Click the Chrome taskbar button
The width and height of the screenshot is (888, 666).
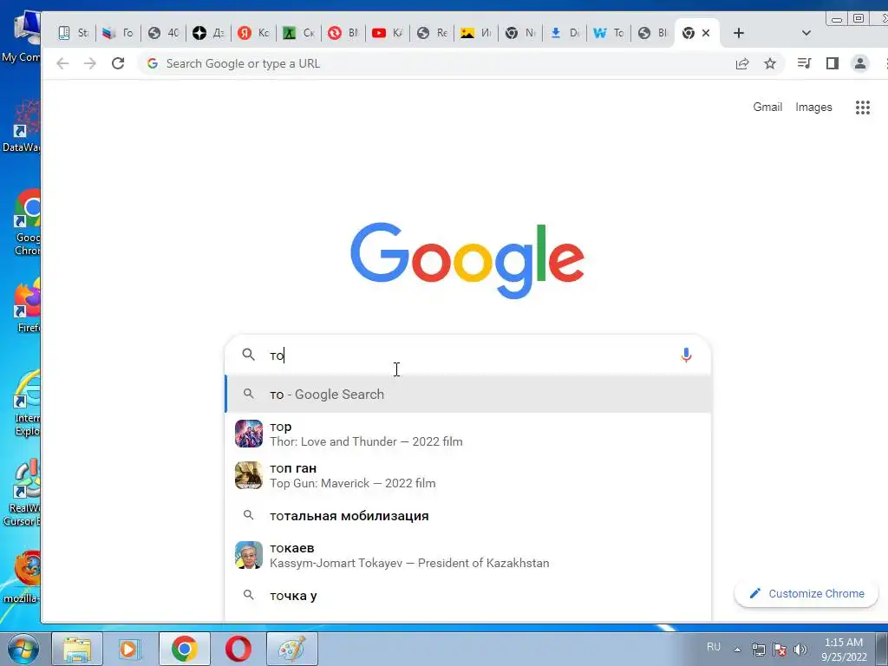(185, 649)
